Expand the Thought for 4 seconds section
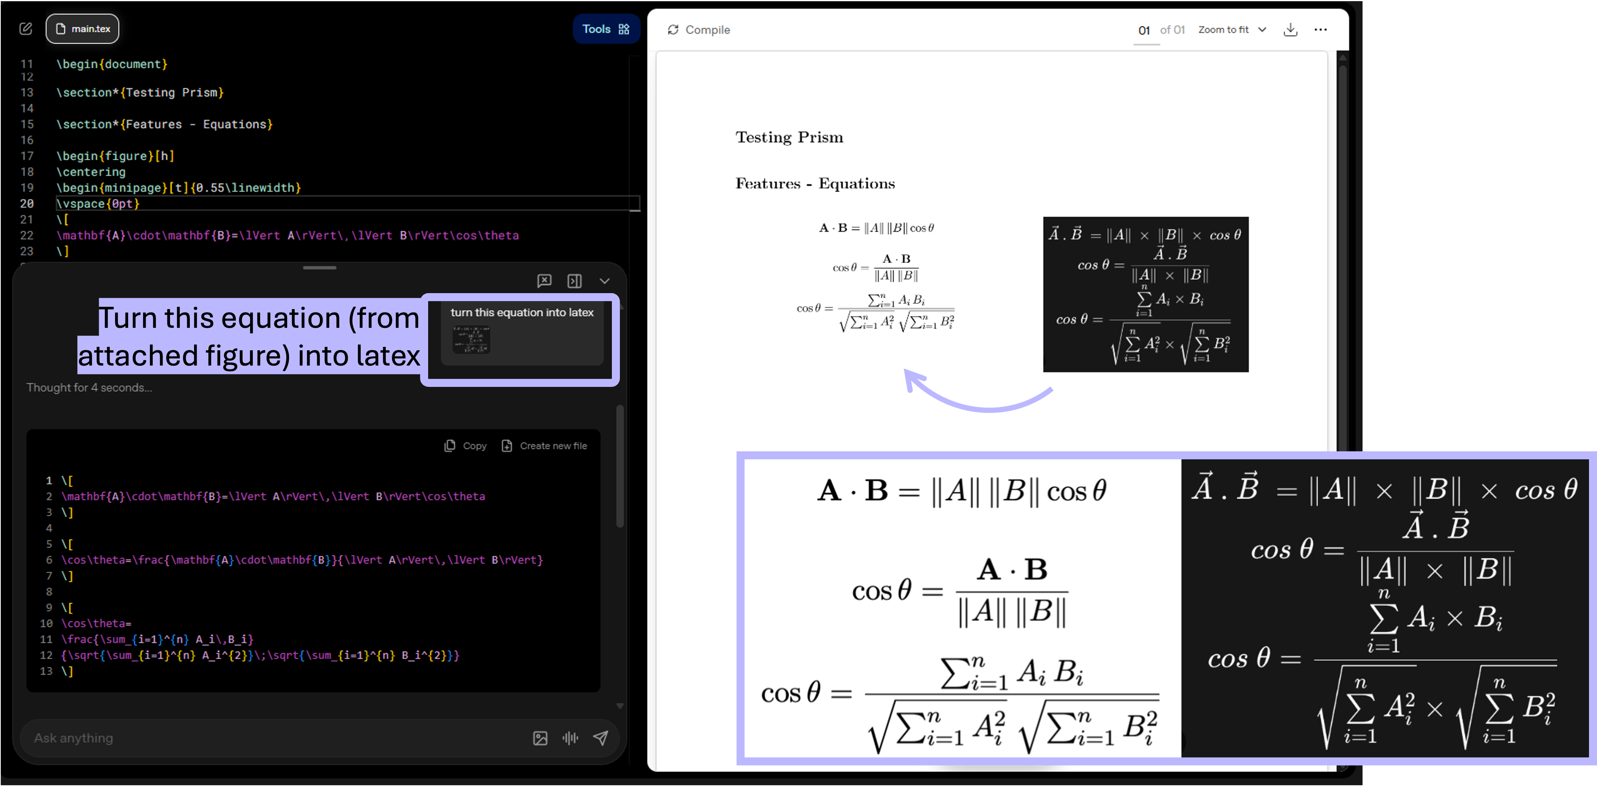The width and height of the screenshot is (1597, 786). point(89,387)
